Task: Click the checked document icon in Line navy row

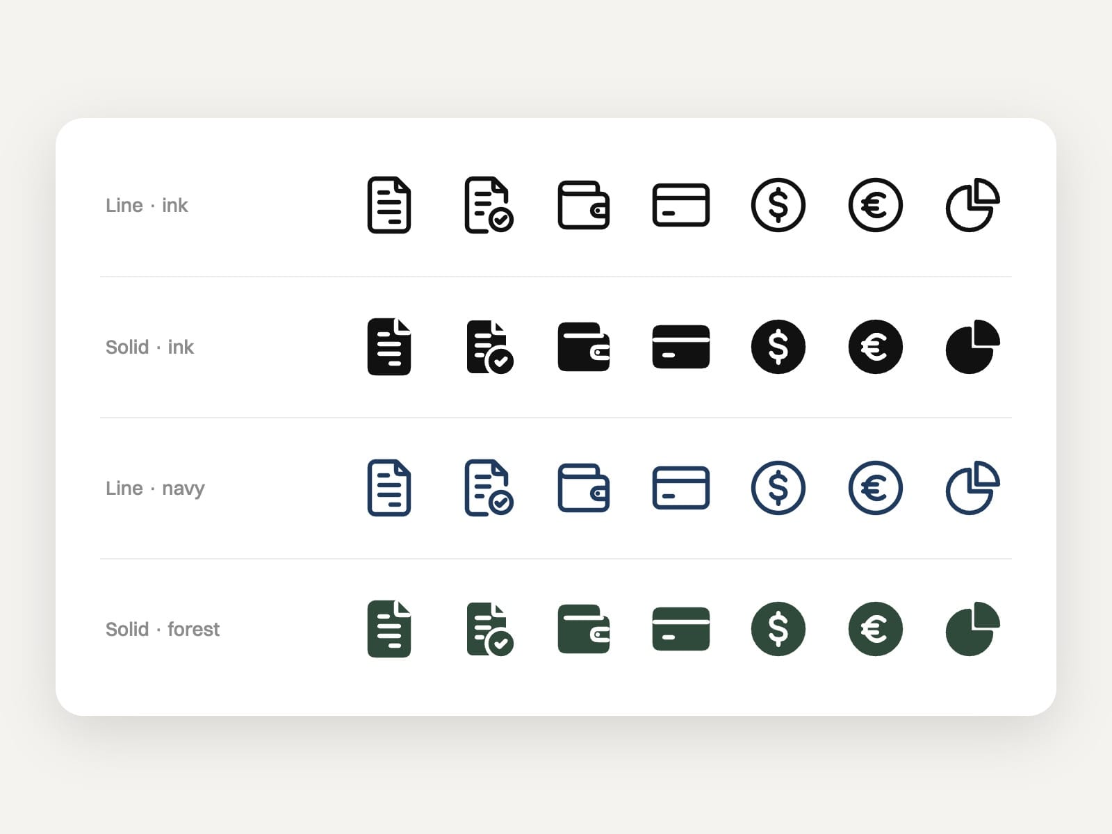Action: click(x=489, y=488)
